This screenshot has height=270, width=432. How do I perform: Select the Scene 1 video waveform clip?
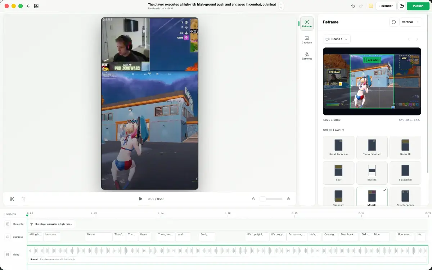point(228,255)
